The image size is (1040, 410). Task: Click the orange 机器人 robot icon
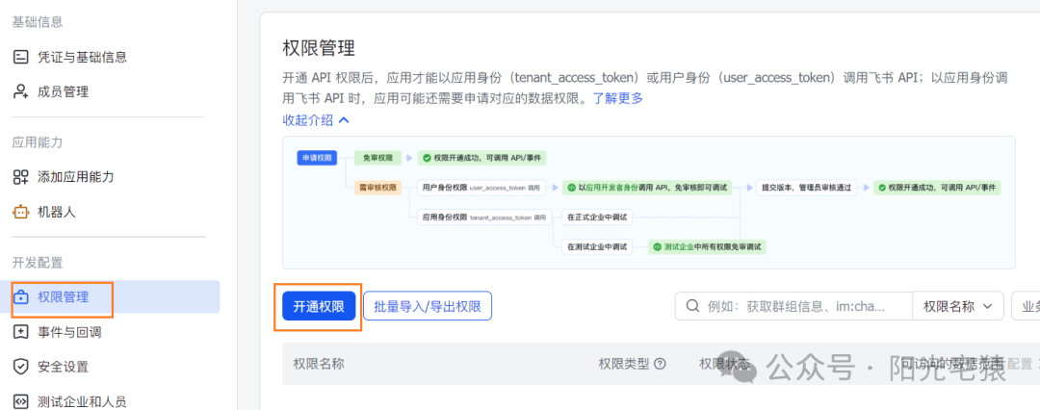point(21,213)
